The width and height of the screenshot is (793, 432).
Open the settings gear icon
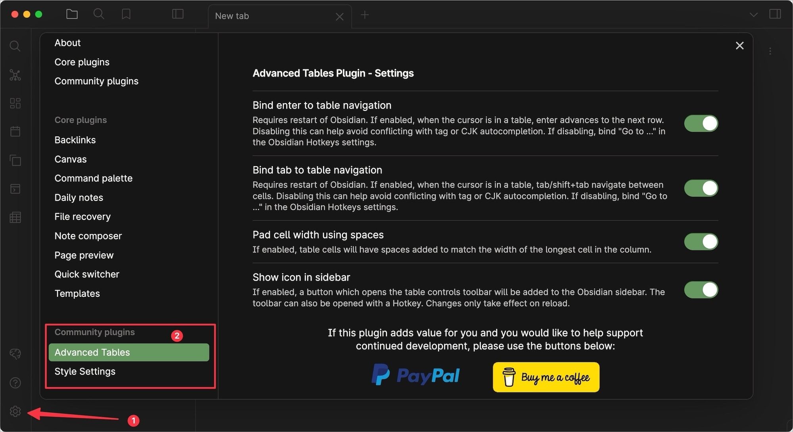click(15, 411)
